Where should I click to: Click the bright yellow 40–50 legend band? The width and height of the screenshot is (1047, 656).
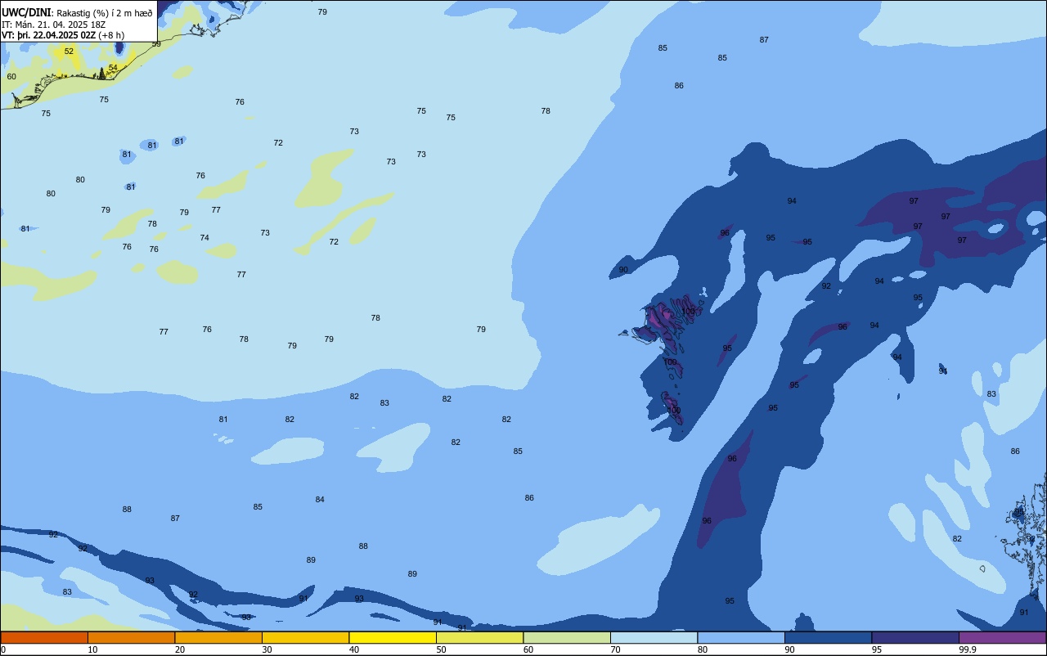coord(393,637)
